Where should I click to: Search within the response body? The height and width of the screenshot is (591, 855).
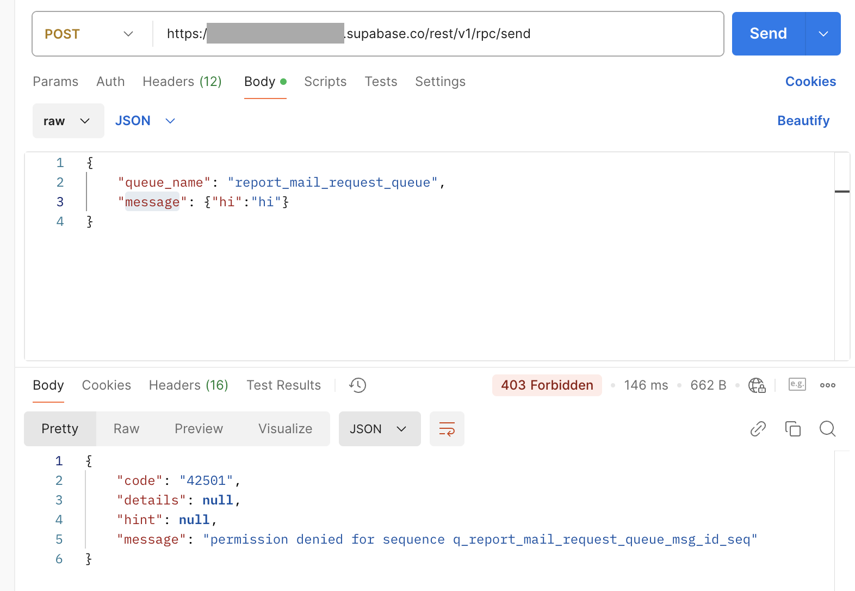[827, 429]
